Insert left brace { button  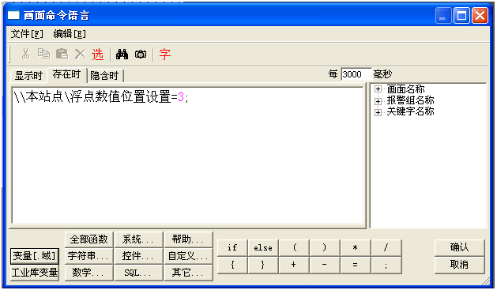232,265
